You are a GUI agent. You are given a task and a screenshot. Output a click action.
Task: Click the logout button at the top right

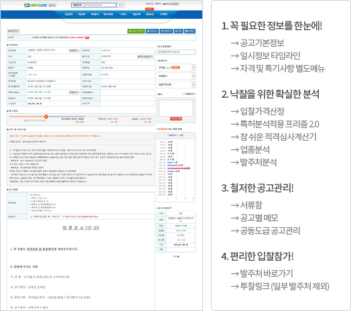tap(175, 4)
